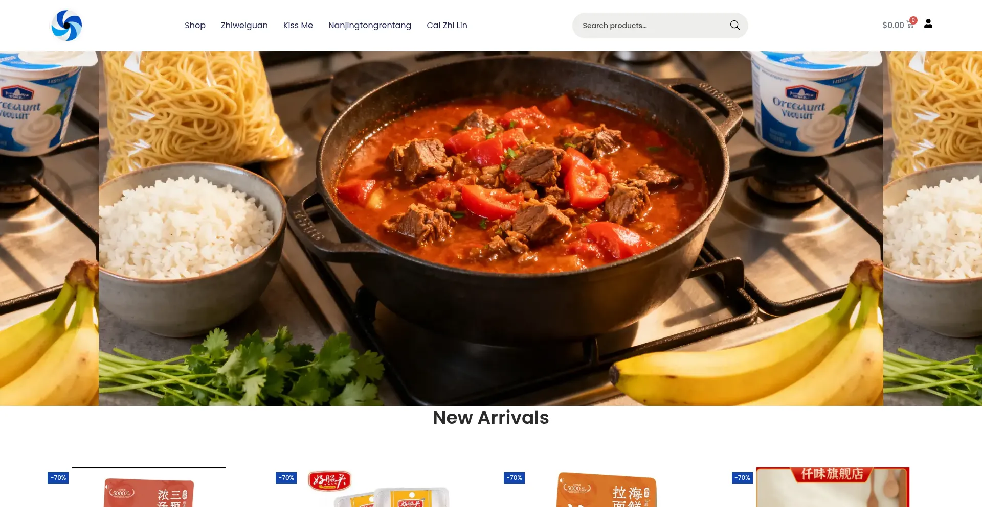Image resolution: width=982 pixels, height=507 pixels.
Task: Click the search magnifier icon
Action: tap(735, 26)
